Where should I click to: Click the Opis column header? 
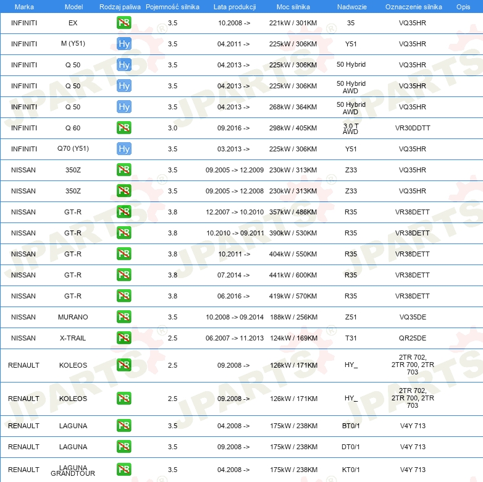(463, 6)
